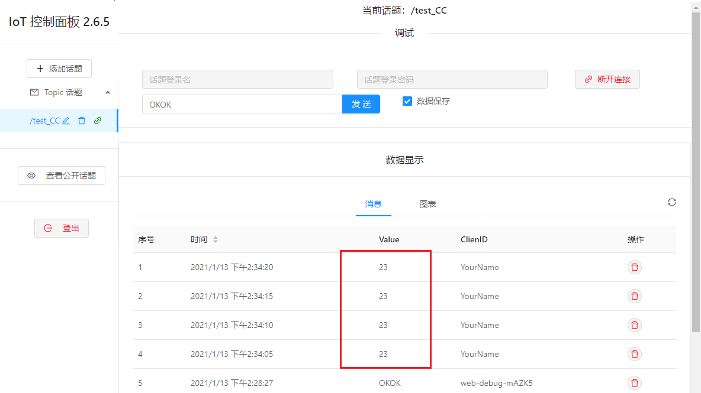Screen dimensions: 701x393
Task: Toggle the 数据保存 checkbox
Action: pyautogui.click(x=407, y=101)
